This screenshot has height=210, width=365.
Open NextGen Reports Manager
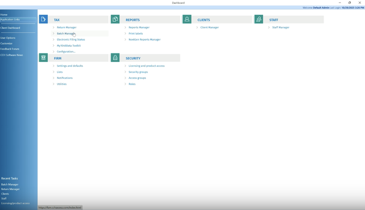pyautogui.click(x=144, y=40)
